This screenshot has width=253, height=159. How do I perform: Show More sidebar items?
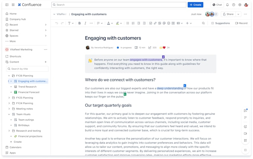[x=10, y=41]
